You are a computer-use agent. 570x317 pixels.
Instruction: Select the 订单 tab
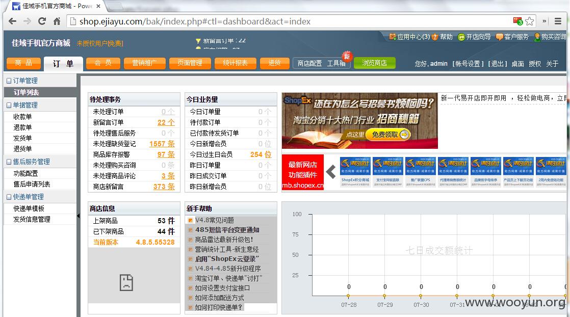[x=63, y=64]
